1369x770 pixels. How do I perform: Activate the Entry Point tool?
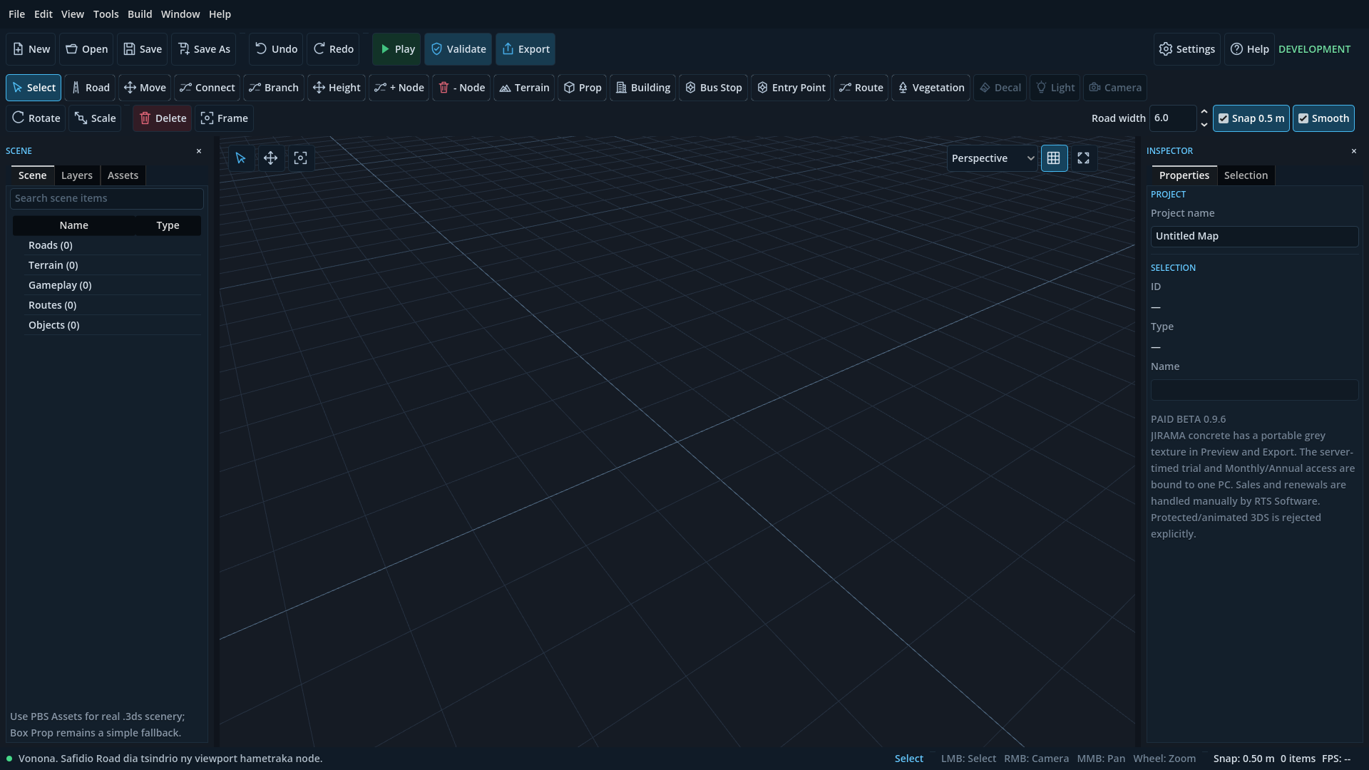point(791,88)
